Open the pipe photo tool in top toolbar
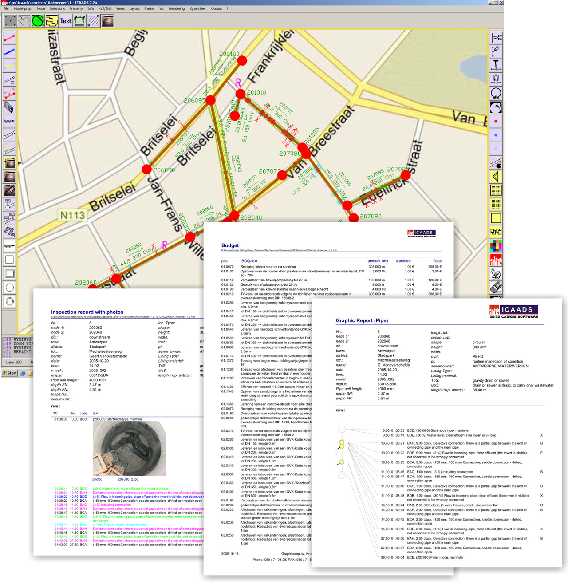 click(107, 20)
